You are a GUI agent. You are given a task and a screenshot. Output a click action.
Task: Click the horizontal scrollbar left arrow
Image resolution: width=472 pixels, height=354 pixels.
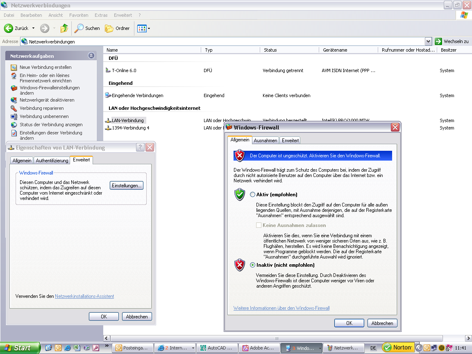pyautogui.click(x=107, y=338)
